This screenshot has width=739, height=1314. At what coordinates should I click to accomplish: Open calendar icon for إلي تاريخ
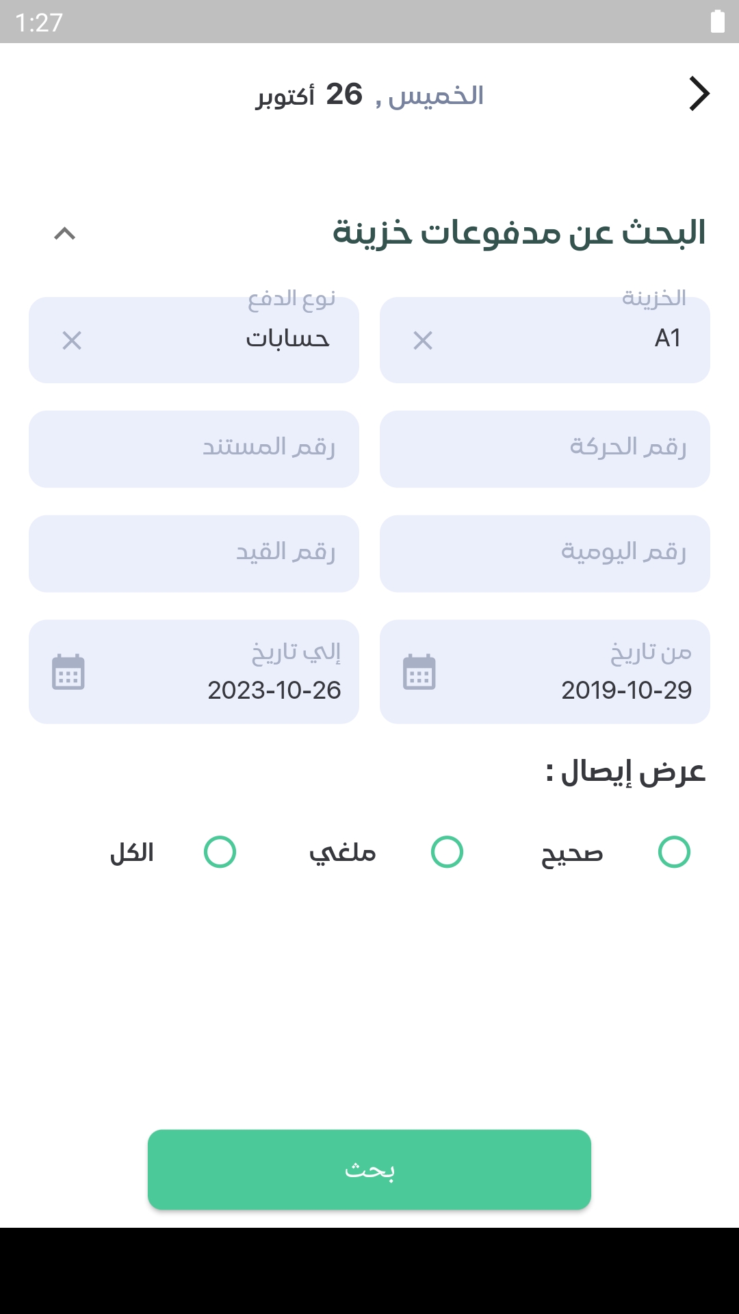(x=68, y=672)
